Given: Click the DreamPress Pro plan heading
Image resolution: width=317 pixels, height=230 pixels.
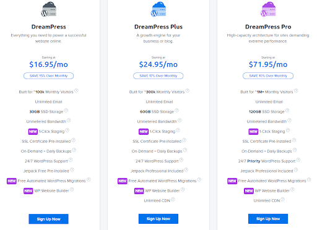Looking at the screenshot, I should pos(268,27).
